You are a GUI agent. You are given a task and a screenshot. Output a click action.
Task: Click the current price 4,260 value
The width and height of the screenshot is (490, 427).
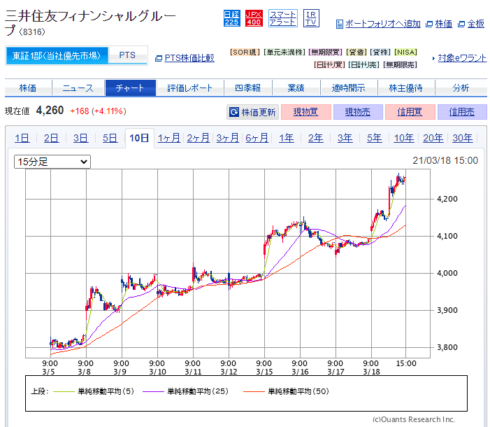pyautogui.click(x=50, y=111)
